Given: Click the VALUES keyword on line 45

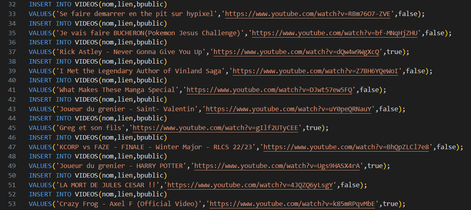Looking at the screenshot, I should (x=40, y=128).
